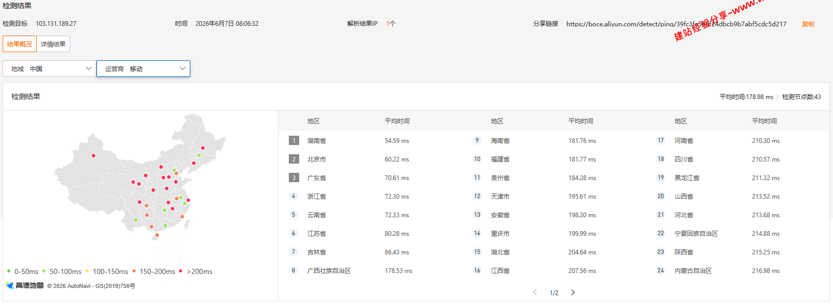833x306 pixels.
Task: Select the 宁夏回族自治区 row
Action: click(x=738, y=233)
